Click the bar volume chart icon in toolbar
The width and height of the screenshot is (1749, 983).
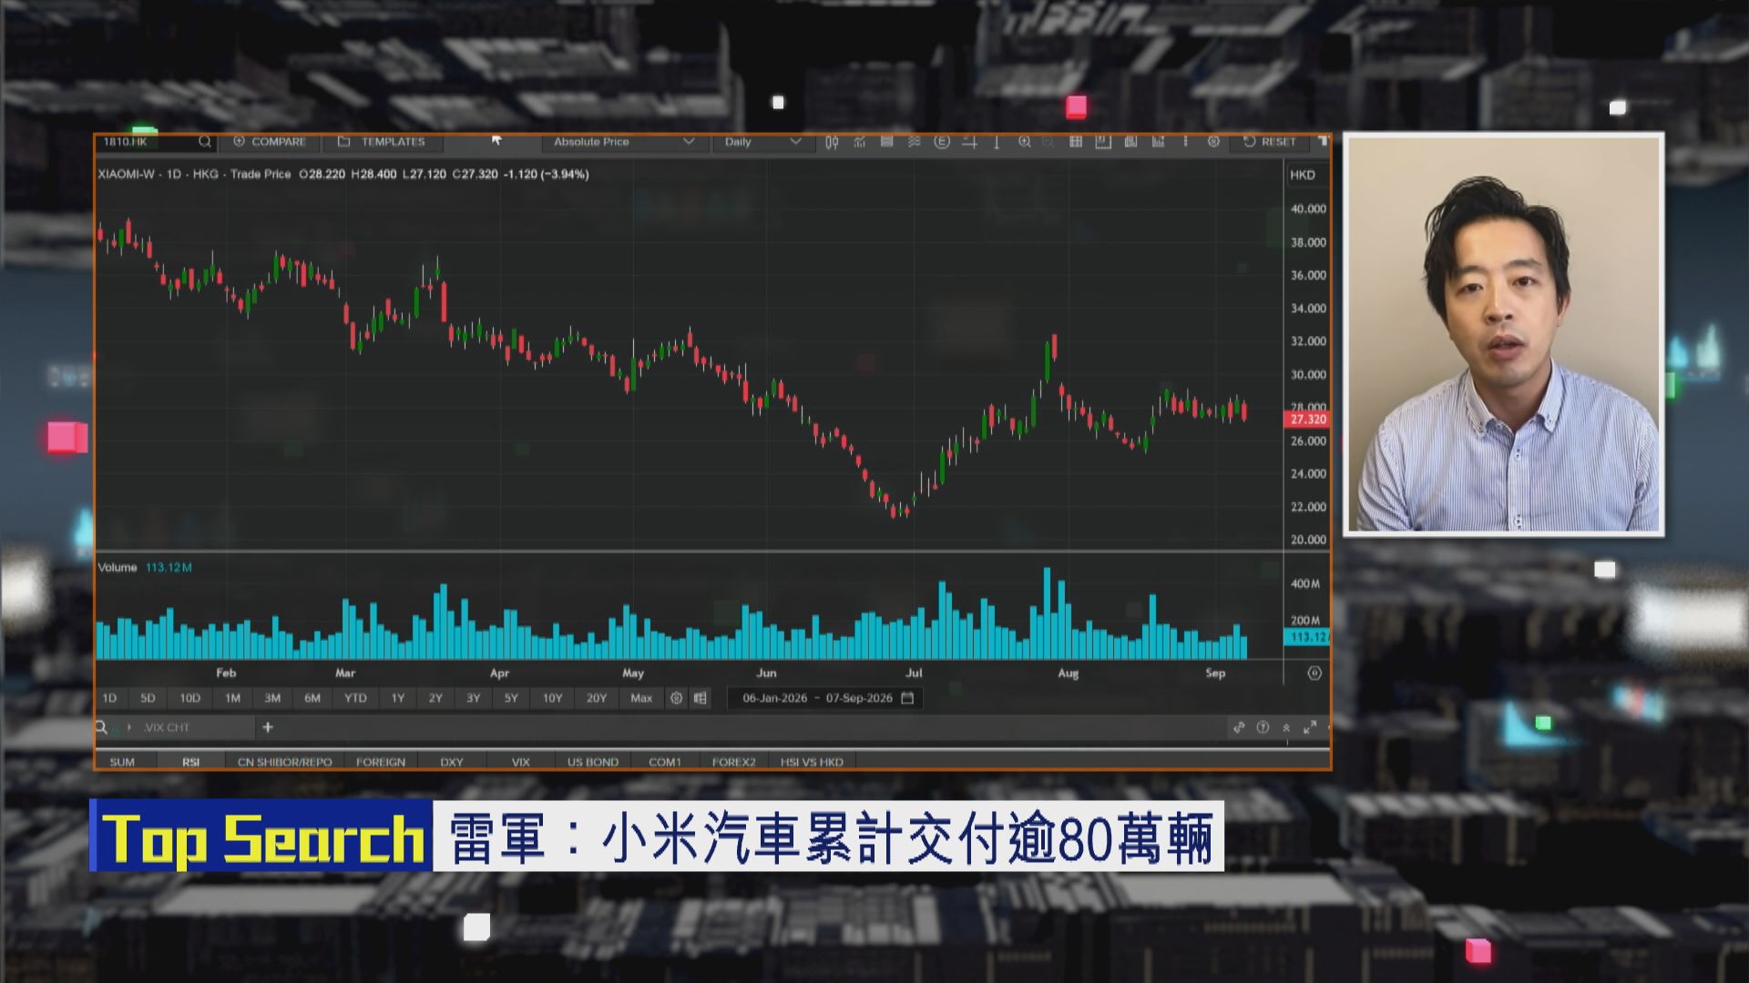coord(1158,142)
